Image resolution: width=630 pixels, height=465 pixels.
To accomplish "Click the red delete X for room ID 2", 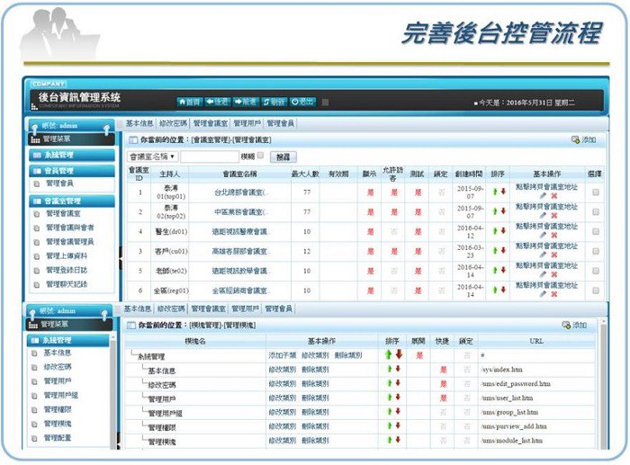I will tap(554, 216).
